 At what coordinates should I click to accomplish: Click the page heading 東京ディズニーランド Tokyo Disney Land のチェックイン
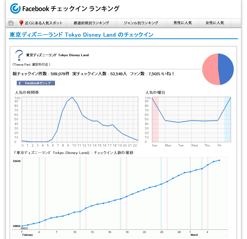click(81, 35)
